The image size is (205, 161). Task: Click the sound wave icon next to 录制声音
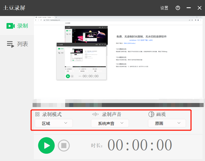95,114
